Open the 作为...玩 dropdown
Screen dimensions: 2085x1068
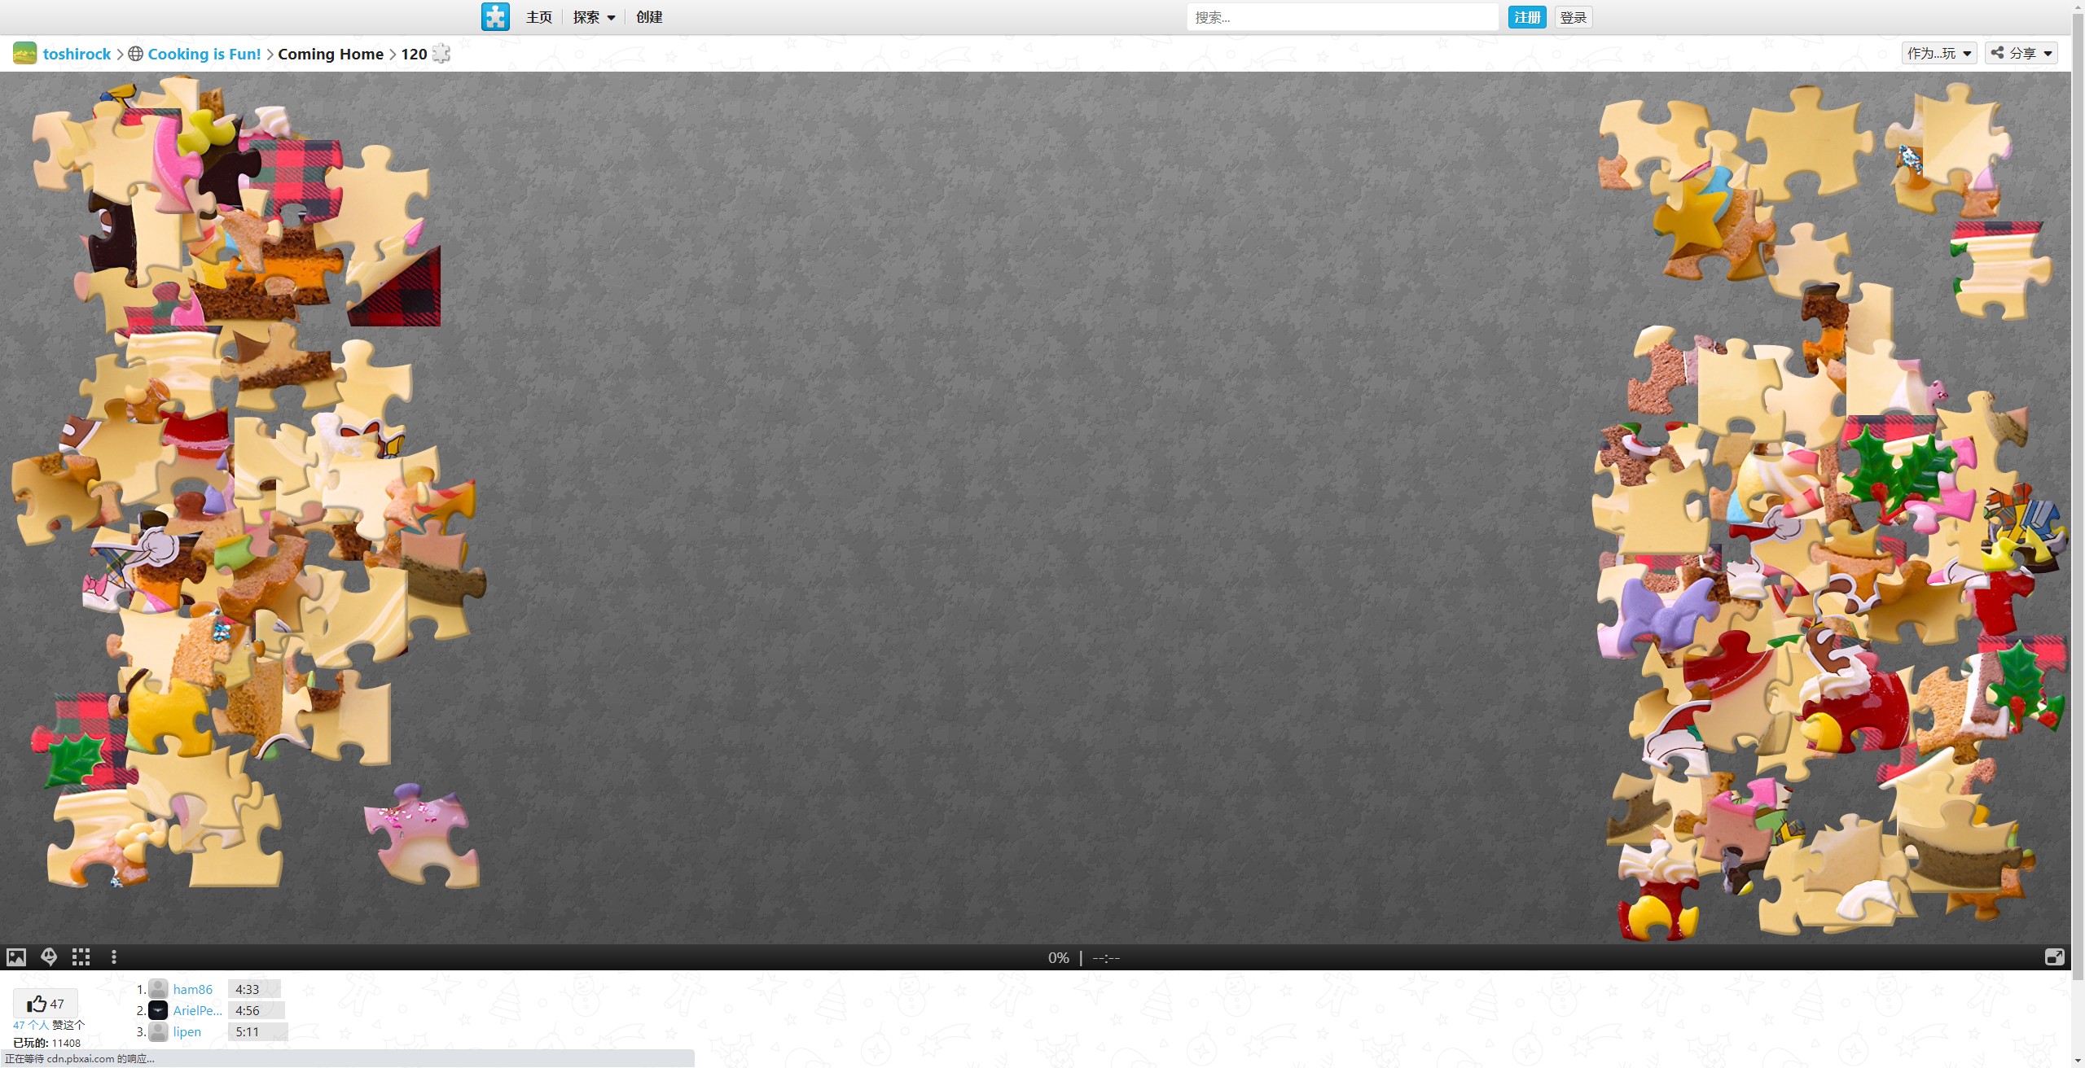[1938, 54]
